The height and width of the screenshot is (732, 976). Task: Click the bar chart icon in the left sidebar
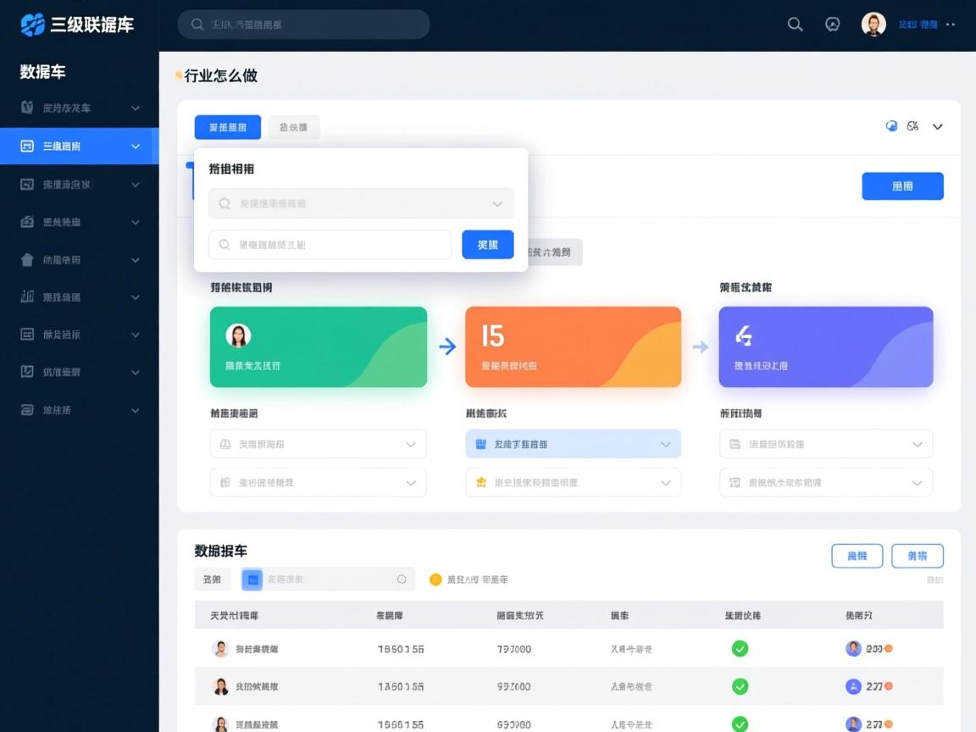[27, 297]
